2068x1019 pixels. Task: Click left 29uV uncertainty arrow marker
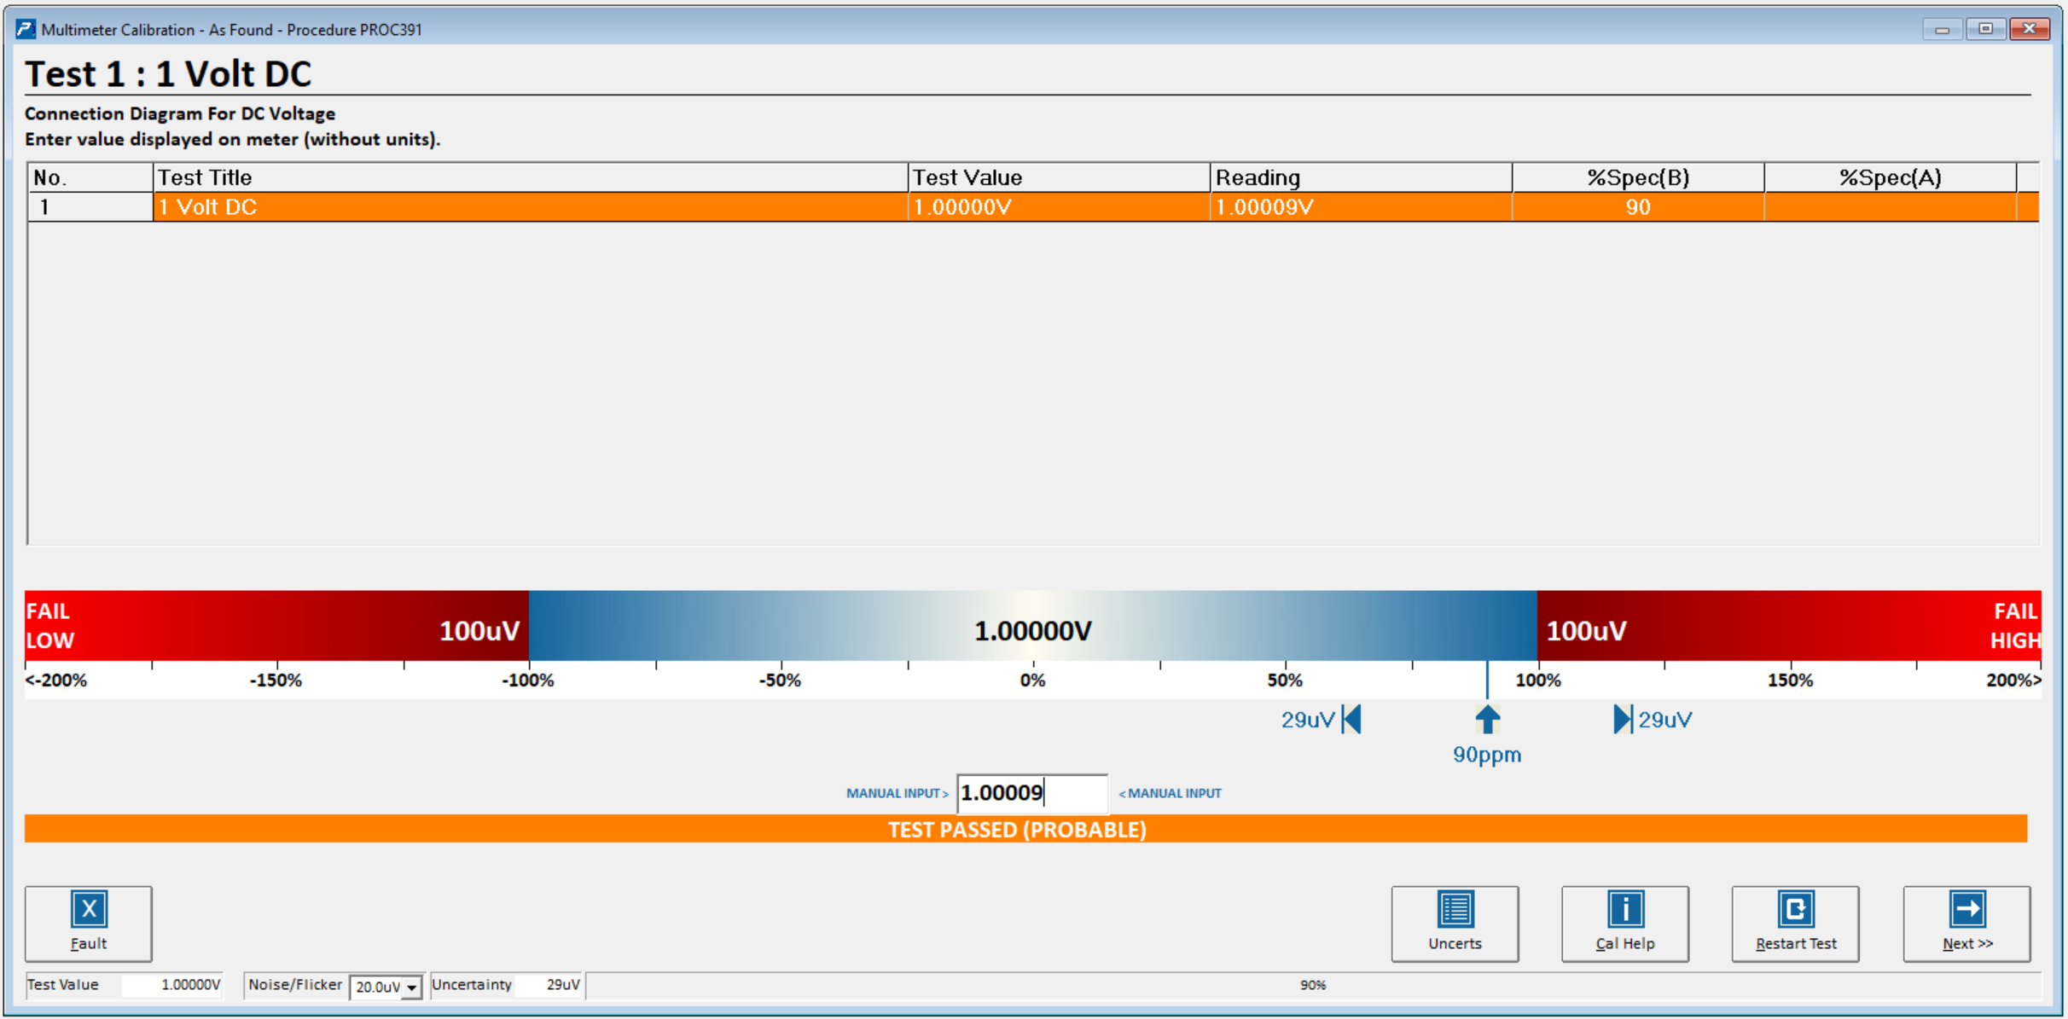pos(1352,720)
